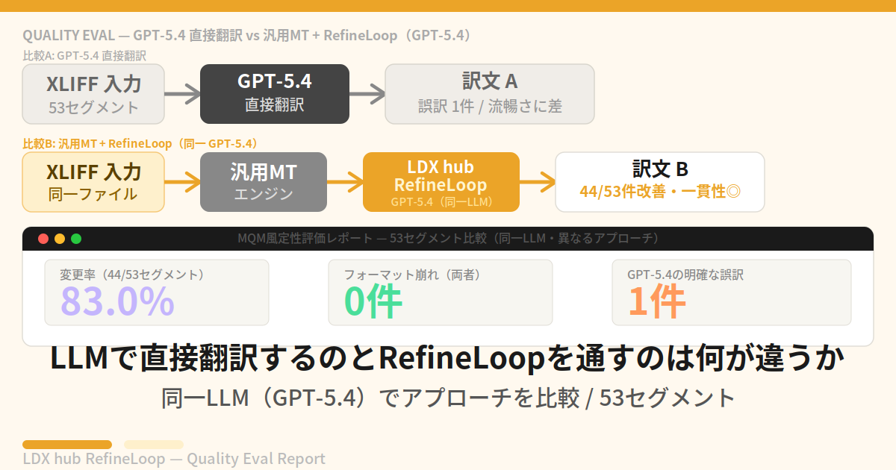The image size is (896, 470).
Task: Click the green '0件' value
Action: coord(373,301)
